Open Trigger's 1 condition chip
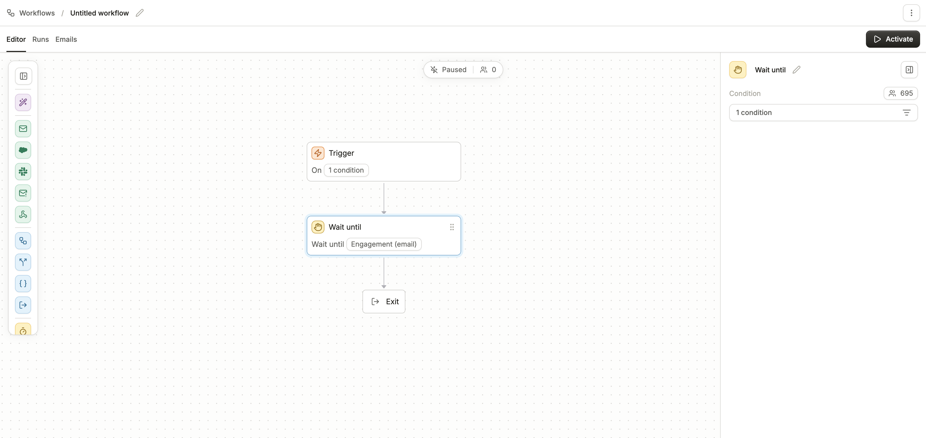 [x=346, y=170]
